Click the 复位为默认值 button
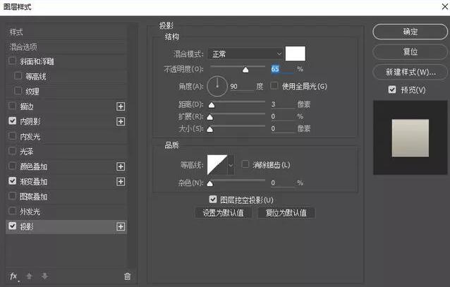The height and width of the screenshot is (287, 450). [286, 213]
